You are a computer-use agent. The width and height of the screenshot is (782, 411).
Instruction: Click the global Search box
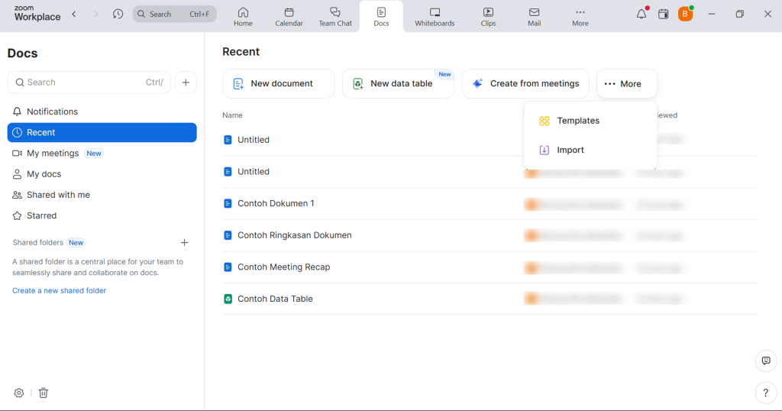[175, 14]
